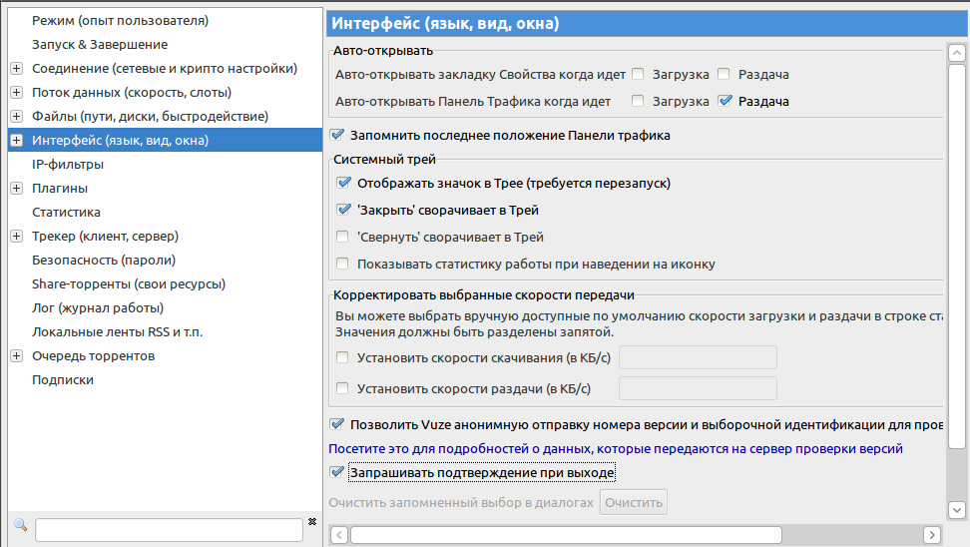Expand the Поток данных tree node
The image size is (970, 547).
[x=17, y=92]
